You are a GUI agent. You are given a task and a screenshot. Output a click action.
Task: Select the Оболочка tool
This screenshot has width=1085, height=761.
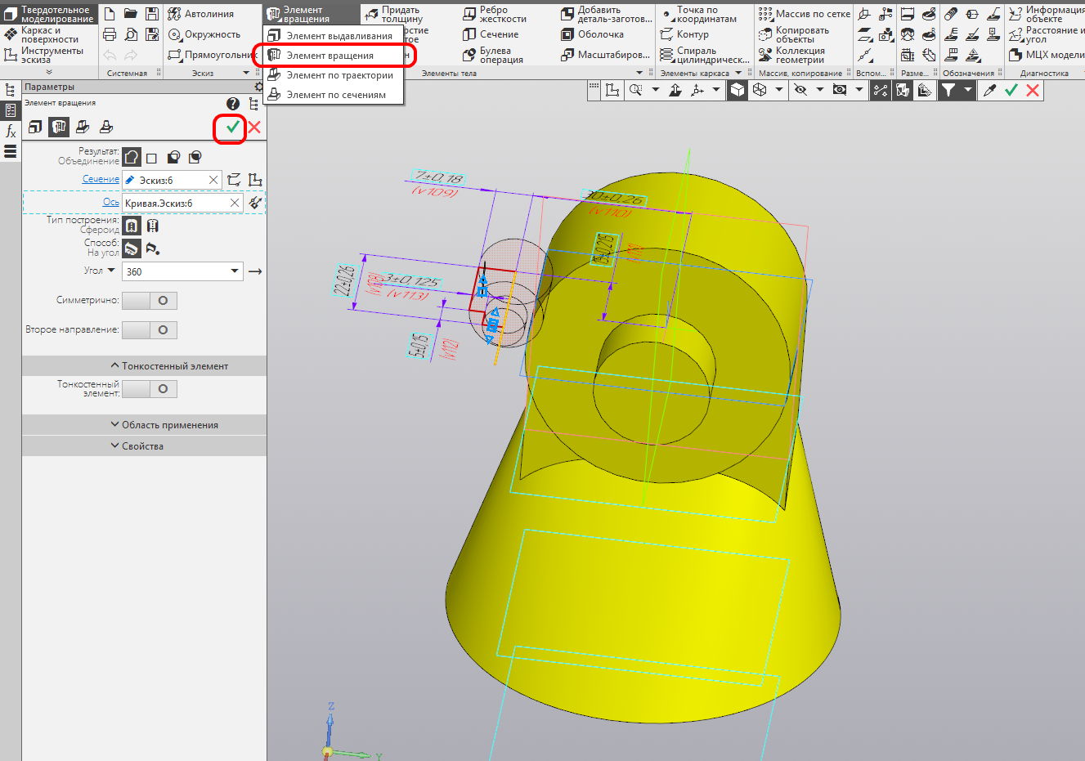[x=593, y=34]
